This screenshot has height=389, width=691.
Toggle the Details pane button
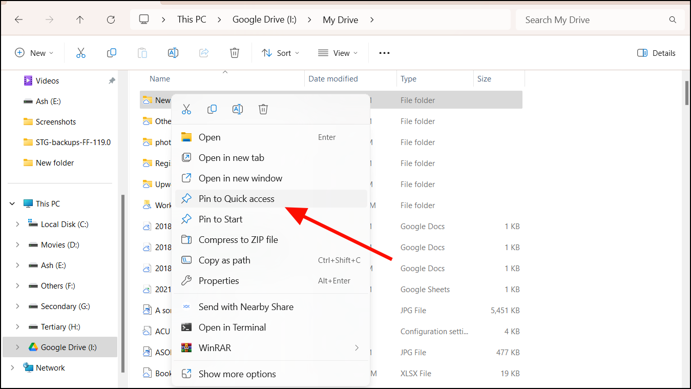(656, 53)
